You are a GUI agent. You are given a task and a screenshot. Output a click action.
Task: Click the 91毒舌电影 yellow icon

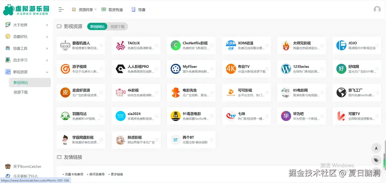click(x=176, y=116)
